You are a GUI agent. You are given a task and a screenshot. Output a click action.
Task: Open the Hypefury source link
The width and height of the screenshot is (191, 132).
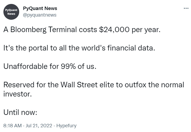coord(66,126)
